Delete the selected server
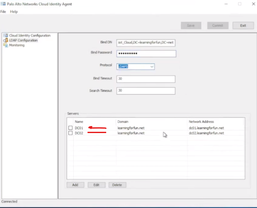The image size is (257, 208). 117,185
